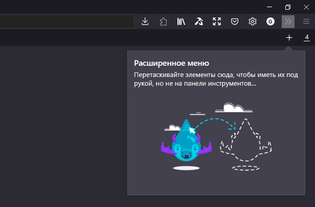Click the round G account avatar
315x207 pixels.
click(271, 21)
